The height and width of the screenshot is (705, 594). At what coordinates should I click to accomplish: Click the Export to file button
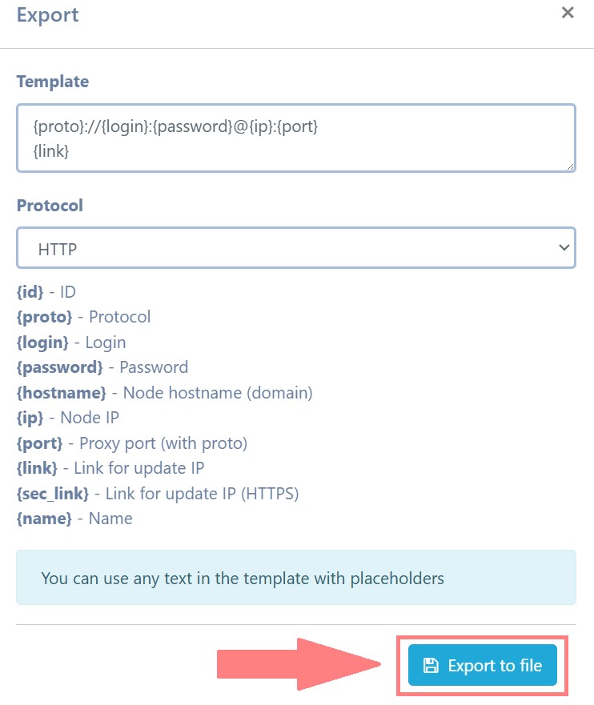tap(481, 664)
